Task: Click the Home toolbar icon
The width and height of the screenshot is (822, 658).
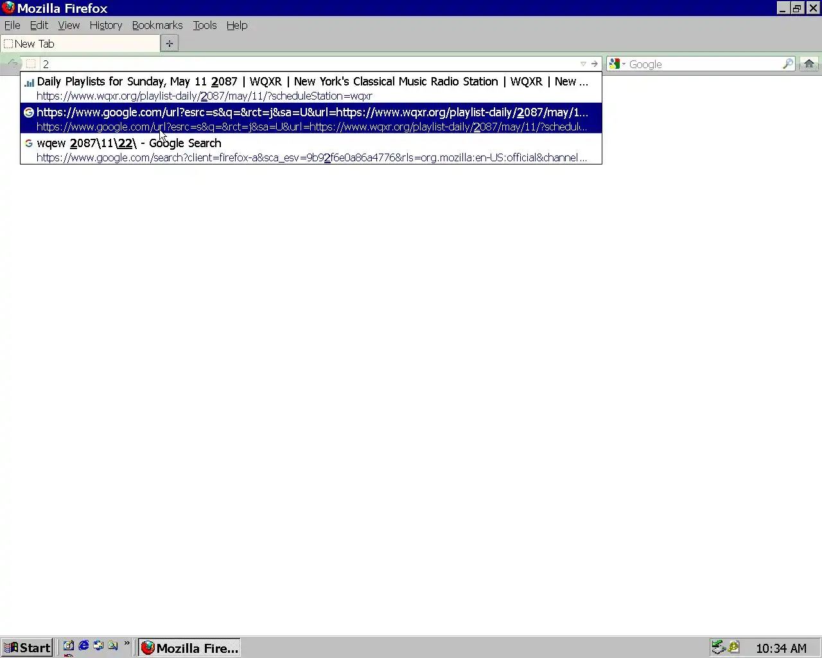Action: point(809,64)
